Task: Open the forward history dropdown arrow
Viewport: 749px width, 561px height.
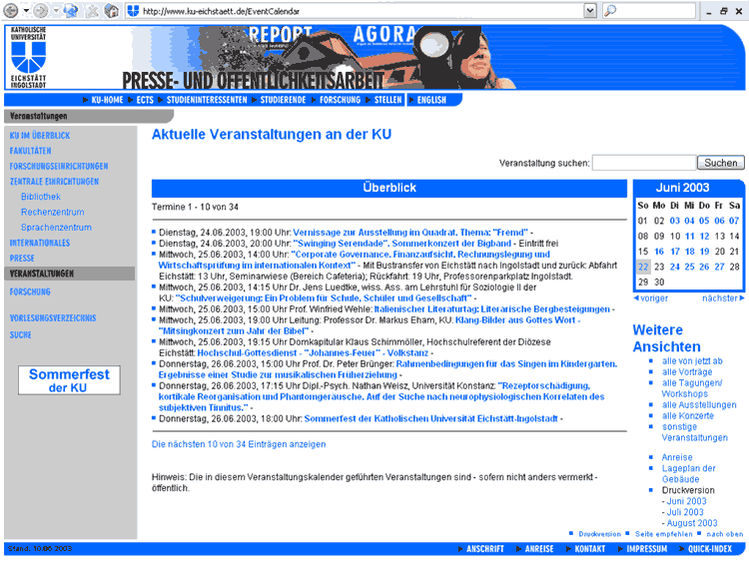Action: pyautogui.click(x=55, y=11)
